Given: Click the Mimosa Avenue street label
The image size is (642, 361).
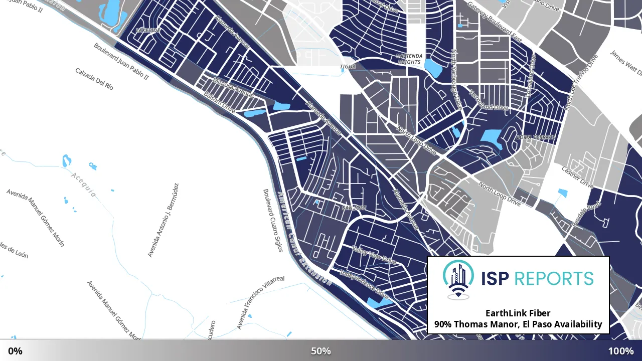Looking at the screenshot, I should tap(233, 88).
